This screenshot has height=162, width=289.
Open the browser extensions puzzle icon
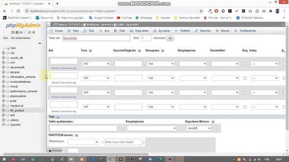coord(270,11)
